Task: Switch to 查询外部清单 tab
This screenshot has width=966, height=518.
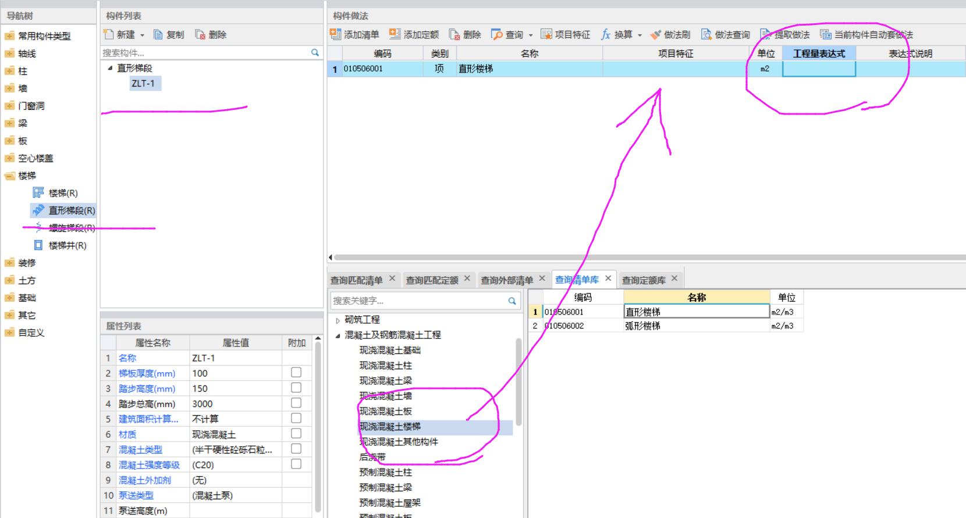Action: pyautogui.click(x=507, y=280)
